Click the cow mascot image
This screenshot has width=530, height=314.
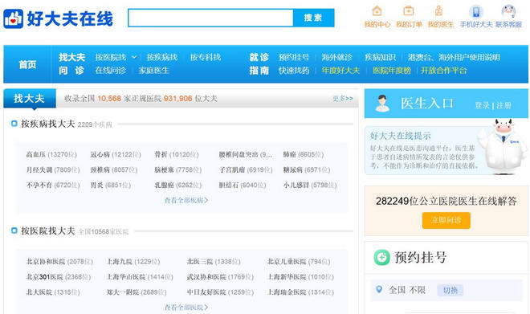click(x=503, y=146)
